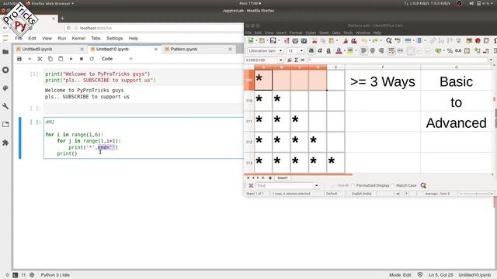Toggle the Formatted Display checkbox
Image resolution: width=497 pixels, height=279 pixels.
(353, 185)
